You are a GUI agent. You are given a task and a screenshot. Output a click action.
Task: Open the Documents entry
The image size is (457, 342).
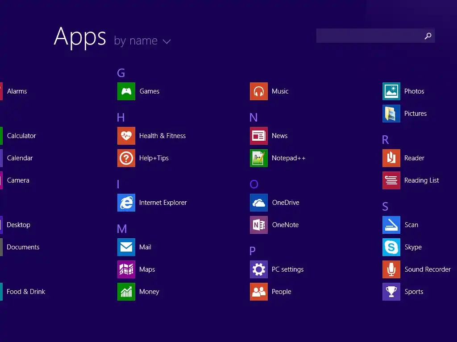point(23,247)
